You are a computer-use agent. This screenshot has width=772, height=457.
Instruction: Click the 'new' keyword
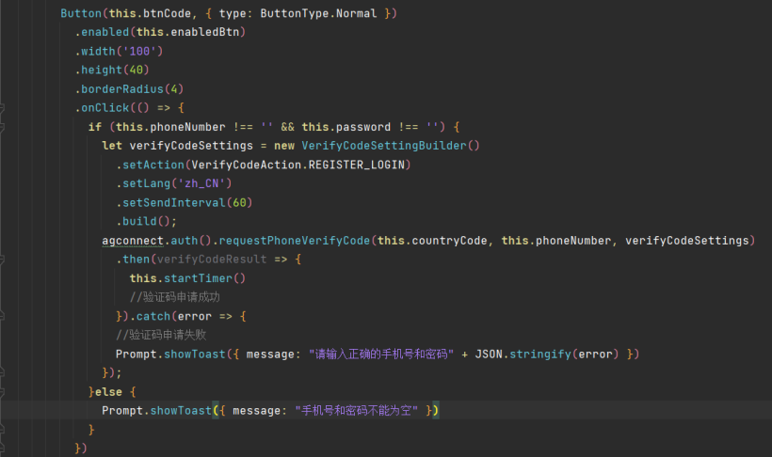click(284, 146)
